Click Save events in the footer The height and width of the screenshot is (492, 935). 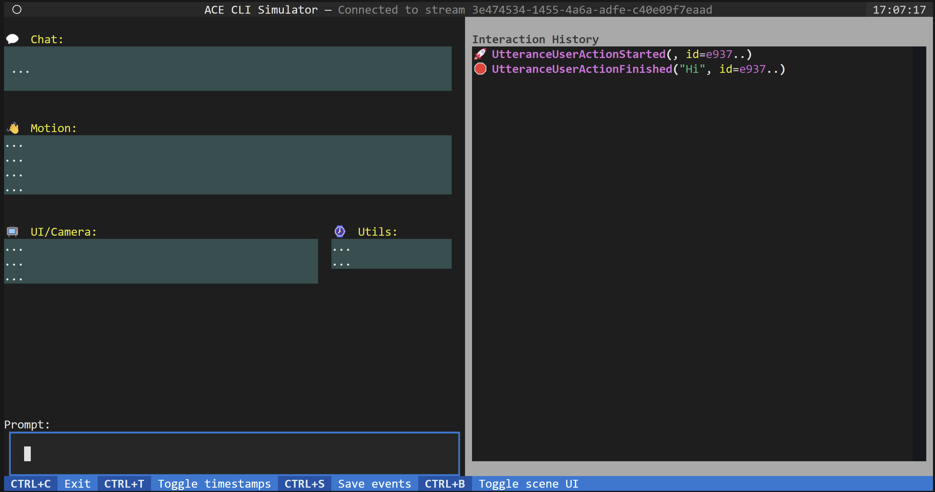coord(375,484)
